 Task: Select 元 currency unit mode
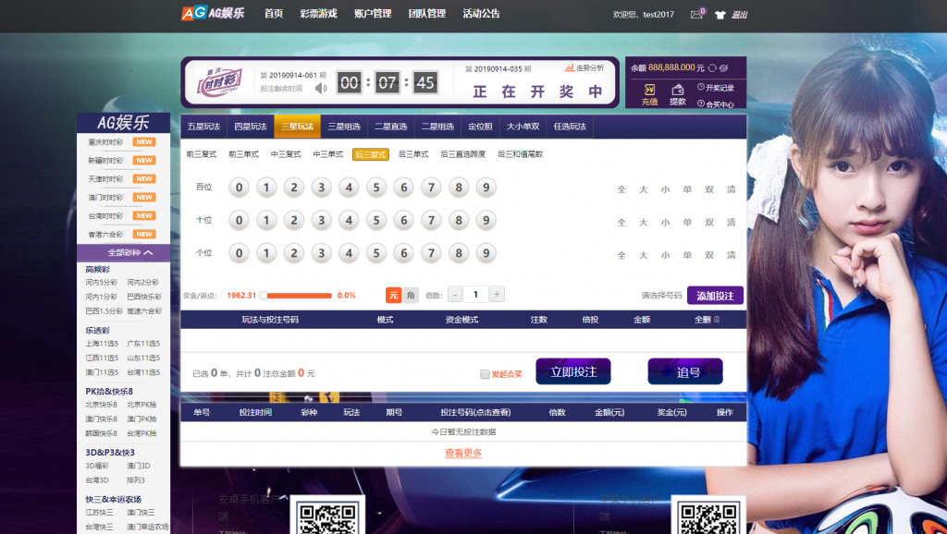point(393,295)
